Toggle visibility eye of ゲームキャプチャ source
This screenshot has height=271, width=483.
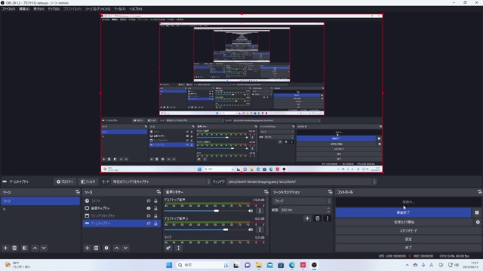[149, 224]
